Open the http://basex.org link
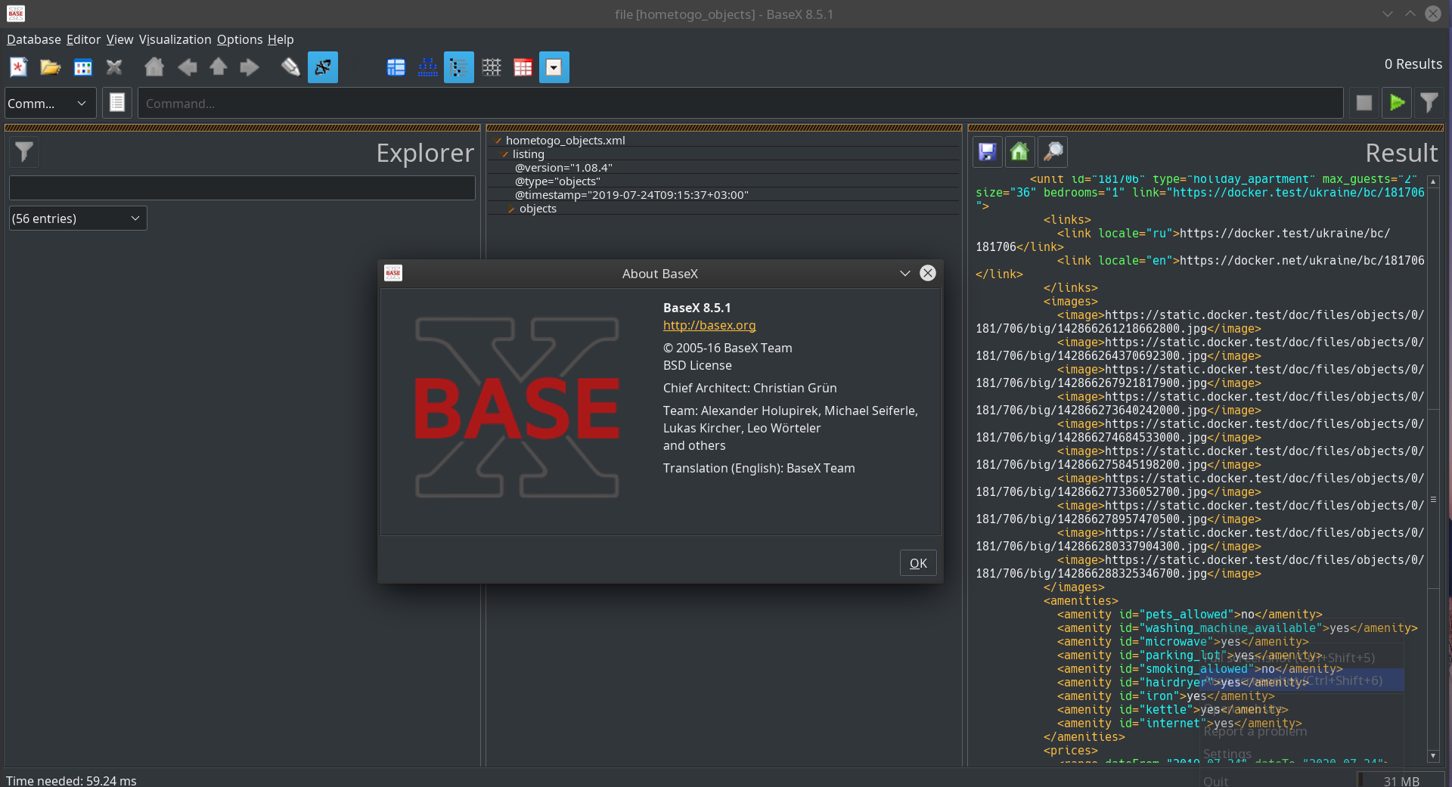The width and height of the screenshot is (1452, 787). [709, 325]
